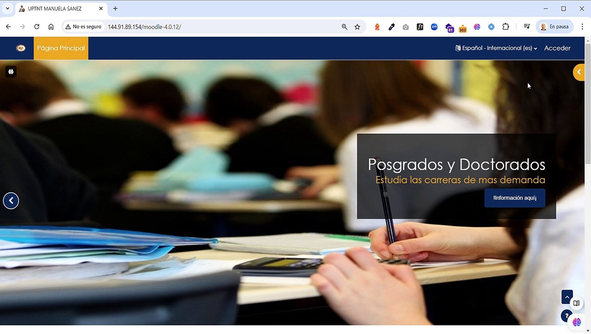Go to the previous slide with the circular arrow
This screenshot has height=334, width=591.
click(x=11, y=201)
